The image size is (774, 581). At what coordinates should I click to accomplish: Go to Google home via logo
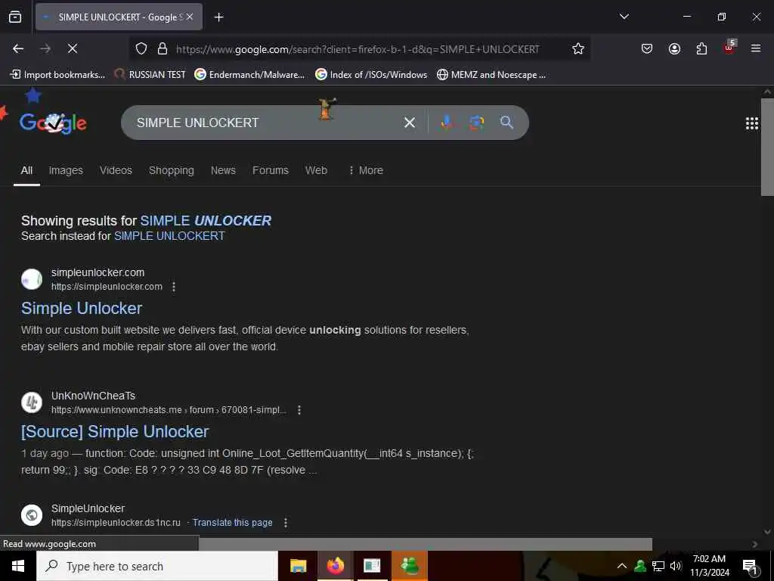[x=53, y=123]
